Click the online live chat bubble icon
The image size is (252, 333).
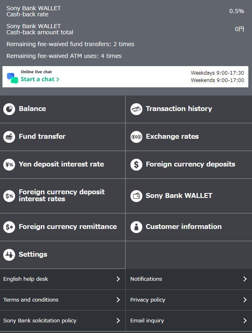(13, 78)
